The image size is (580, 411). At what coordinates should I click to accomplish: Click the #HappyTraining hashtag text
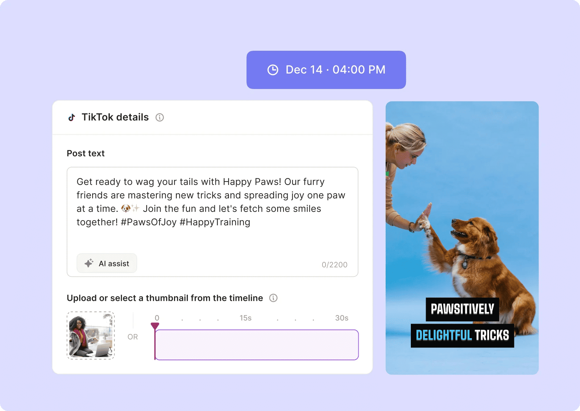(214, 222)
